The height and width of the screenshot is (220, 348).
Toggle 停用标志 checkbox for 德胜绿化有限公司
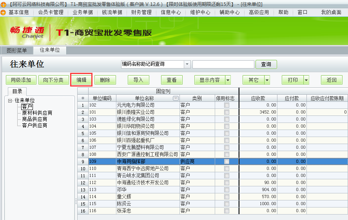point(227,119)
